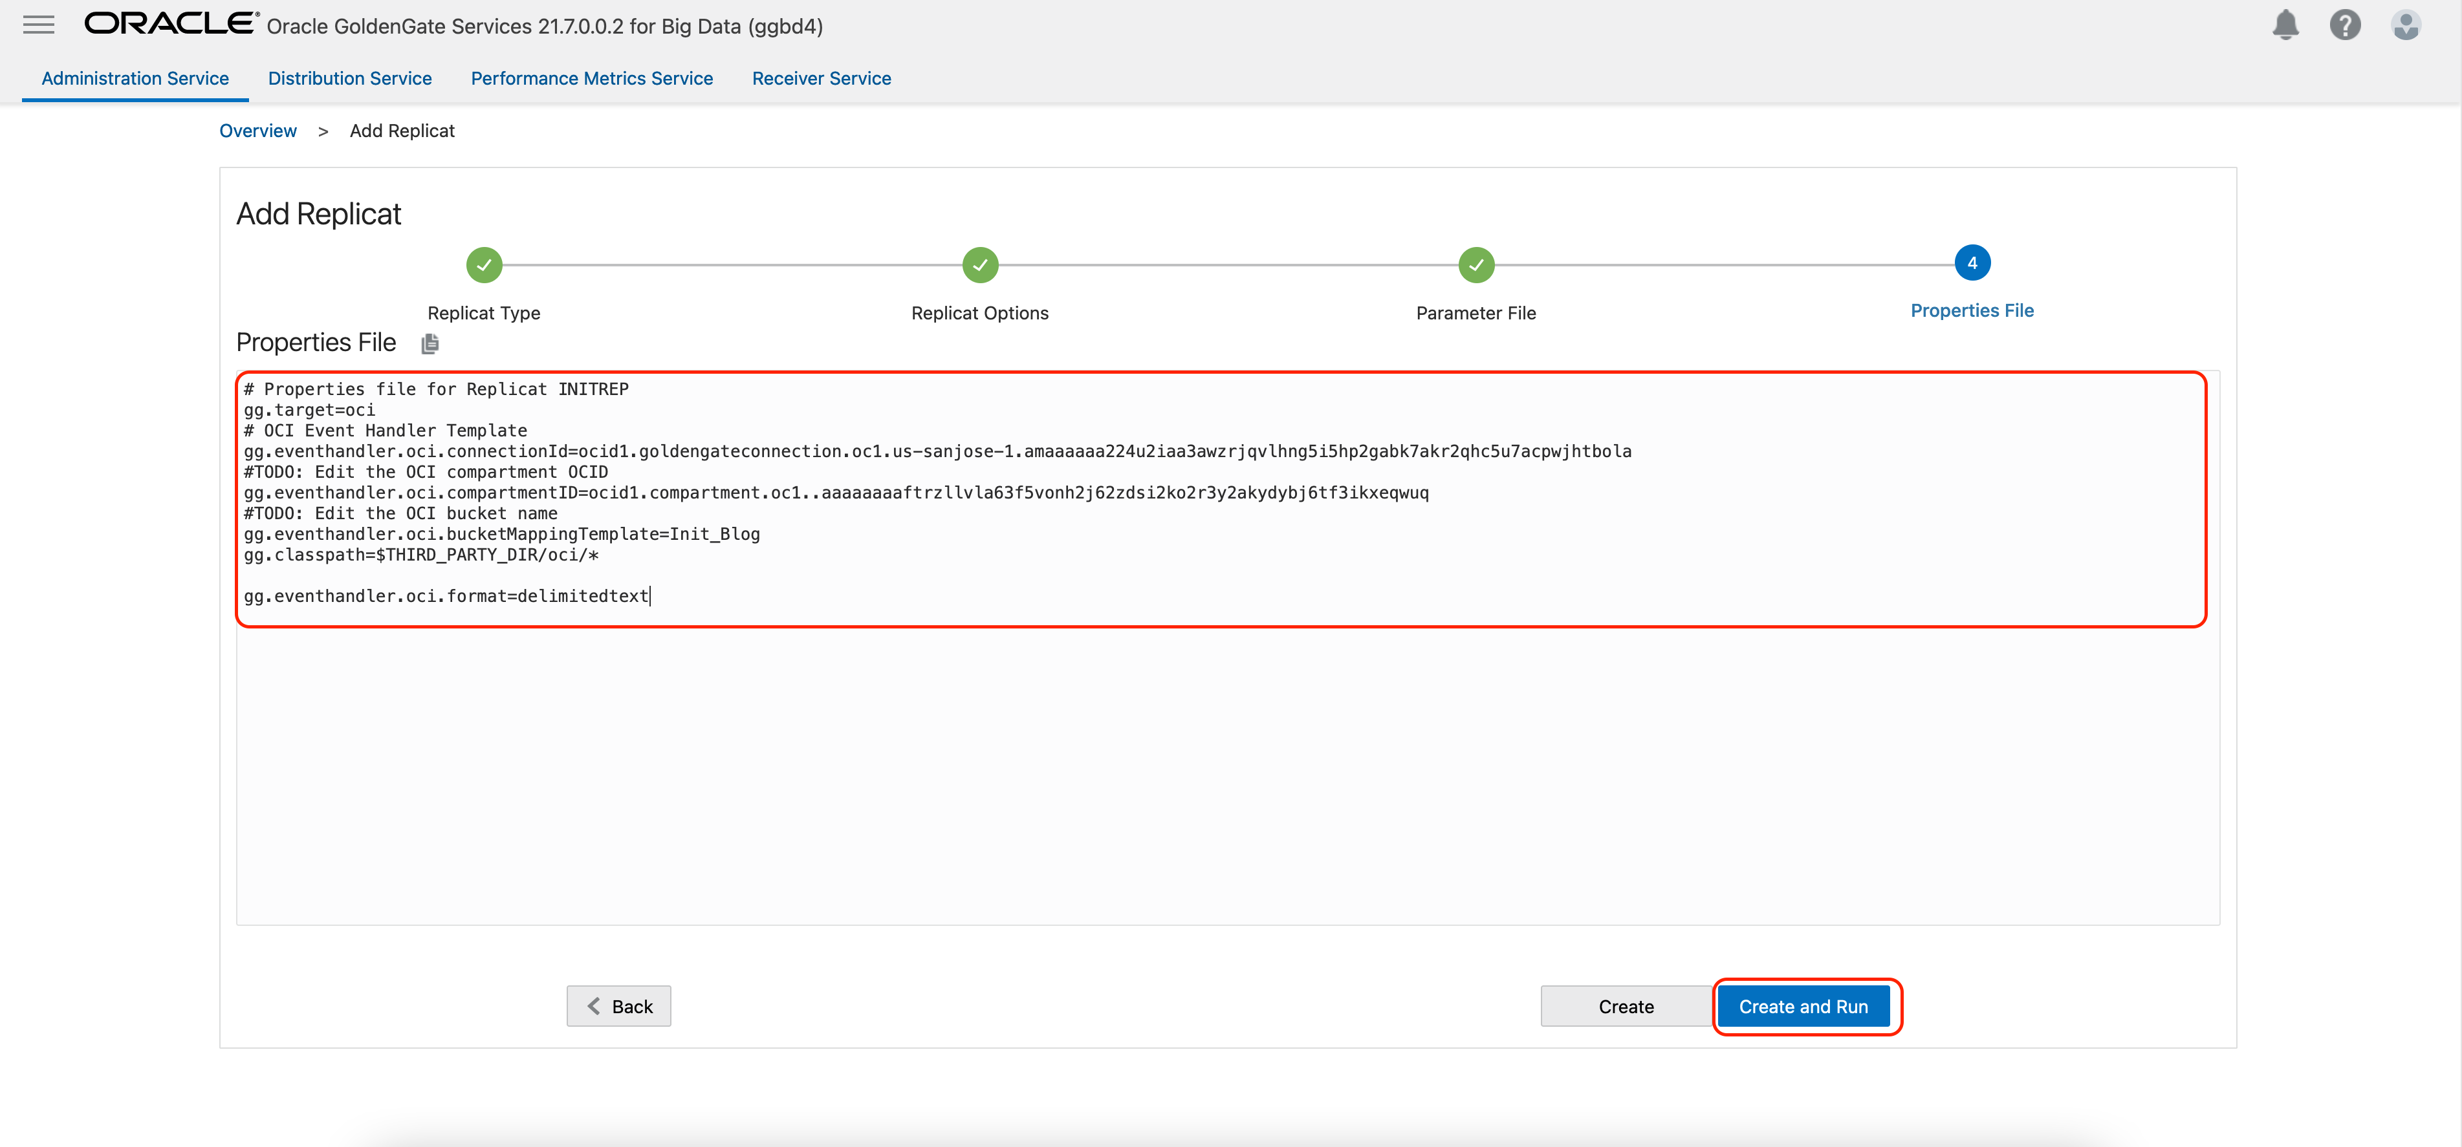Image resolution: width=2462 pixels, height=1147 pixels.
Task: Select the completed Replicat Options step checkmark
Action: (979, 266)
